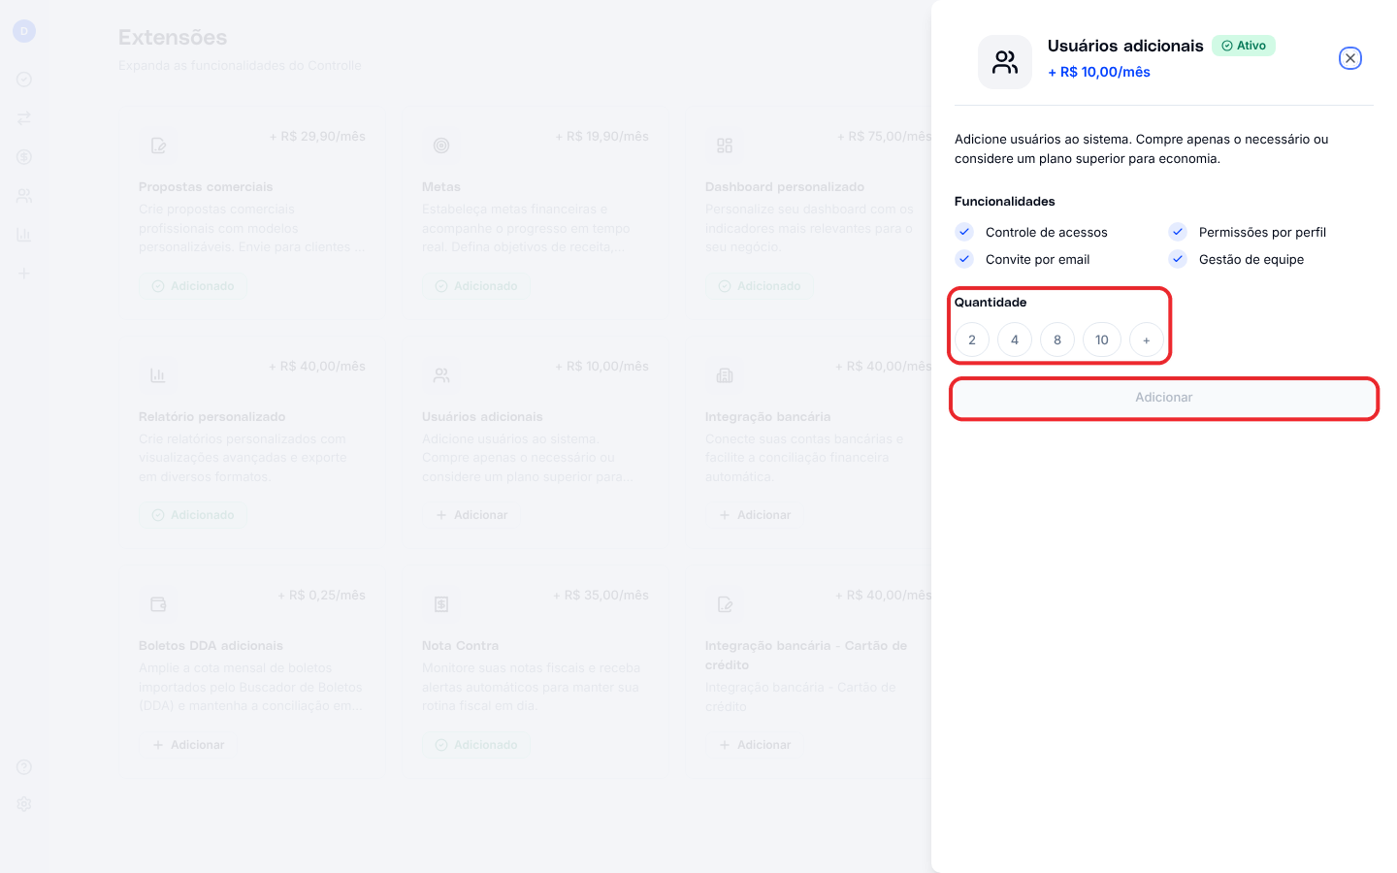Image resolution: width=1397 pixels, height=873 pixels.
Task: Open the user avatar in sidebar
Action: [x=24, y=31]
